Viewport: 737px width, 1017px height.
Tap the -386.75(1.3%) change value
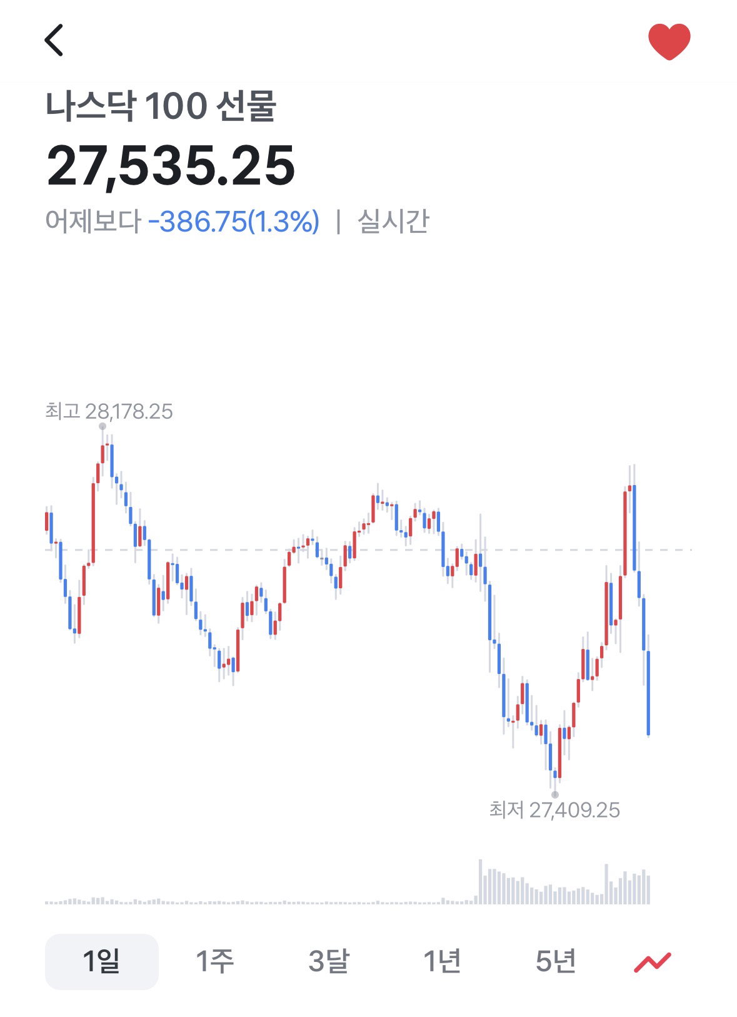[x=234, y=222]
